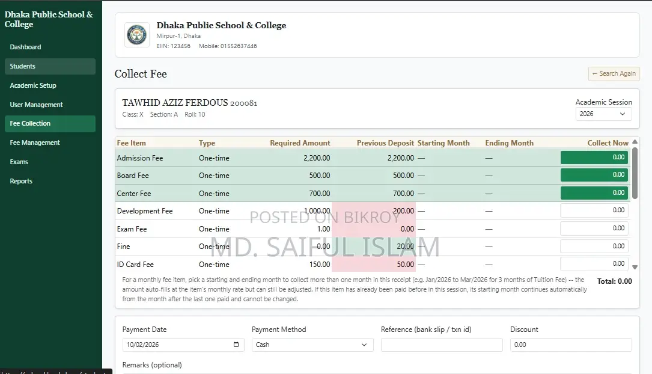
Task: Click the fee table vertical scrollbar thumb
Action: pos(635,173)
